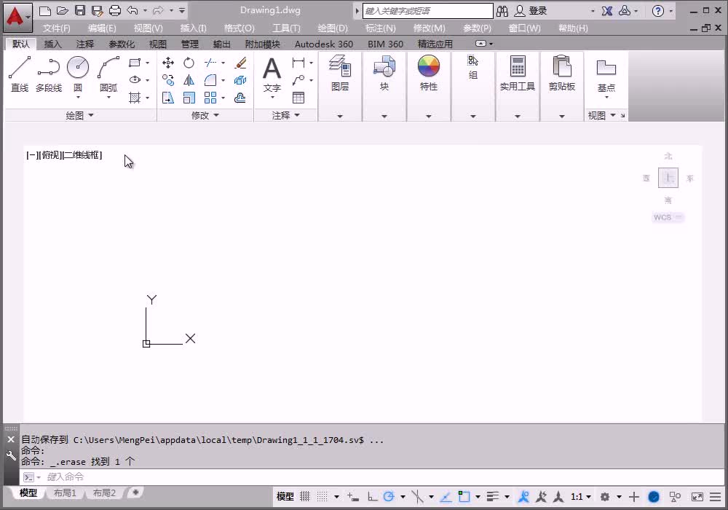Click the Linear Dimension tool icon
Image resolution: width=728 pixels, height=510 pixels.
click(298, 63)
